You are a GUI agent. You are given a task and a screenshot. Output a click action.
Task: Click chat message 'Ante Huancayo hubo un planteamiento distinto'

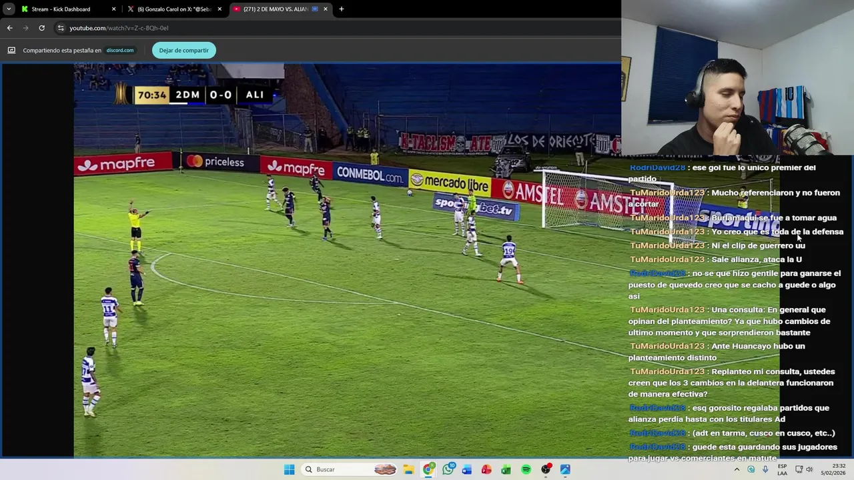(717, 351)
